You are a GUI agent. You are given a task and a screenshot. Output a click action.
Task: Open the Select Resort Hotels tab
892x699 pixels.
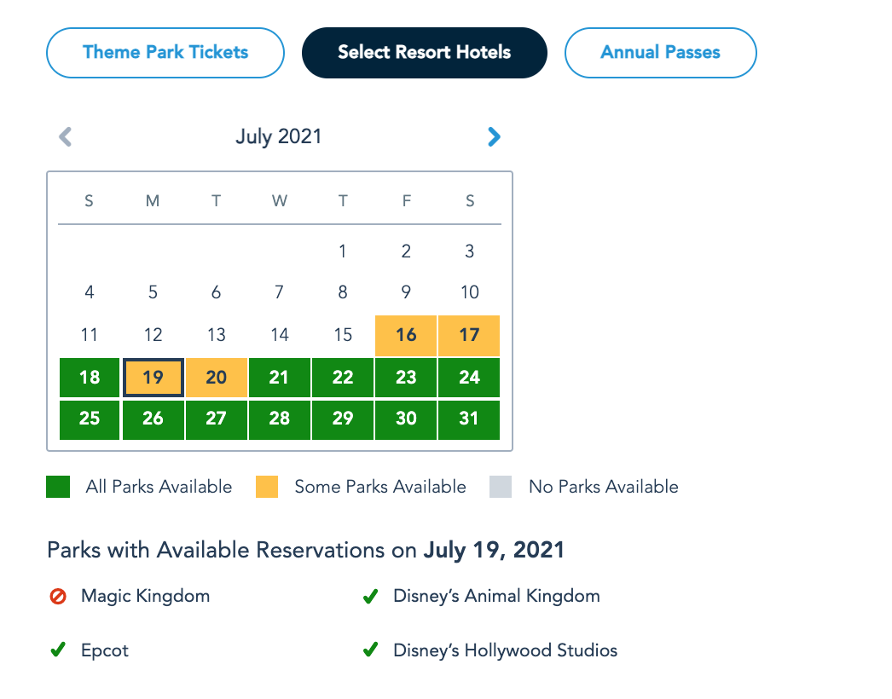(x=424, y=53)
